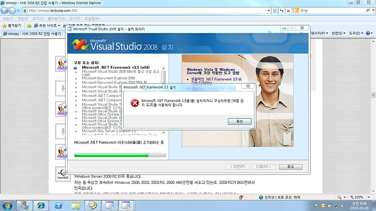Click the 취소 button in Visual Studio setup
This screenshot has width=376, height=211.
290,167
